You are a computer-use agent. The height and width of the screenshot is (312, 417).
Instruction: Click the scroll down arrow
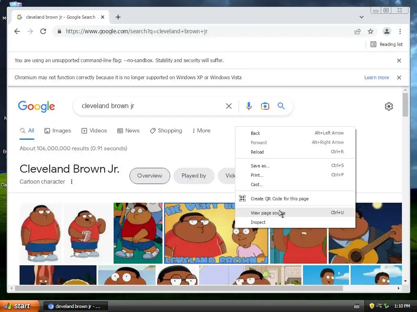(405, 281)
